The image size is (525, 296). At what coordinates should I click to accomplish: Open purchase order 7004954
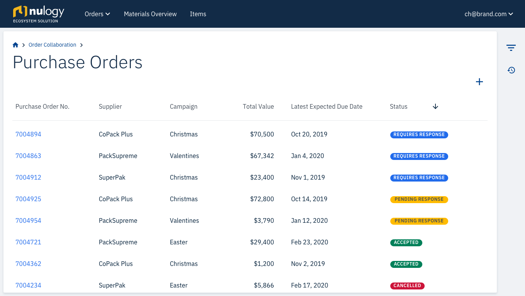coord(28,220)
